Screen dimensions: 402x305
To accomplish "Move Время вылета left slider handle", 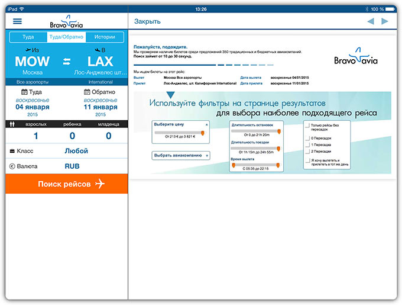I will tap(234, 165).
